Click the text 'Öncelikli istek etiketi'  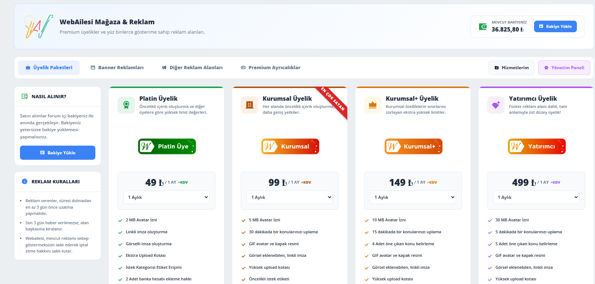point(269,279)
